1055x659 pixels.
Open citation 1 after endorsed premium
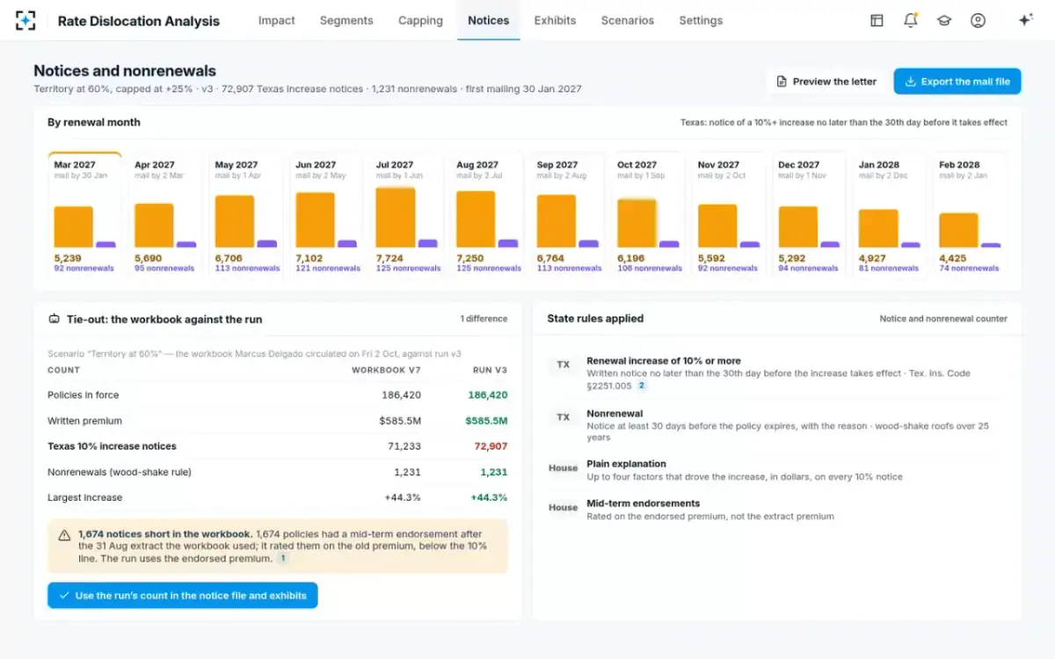[x=282, y=558]
